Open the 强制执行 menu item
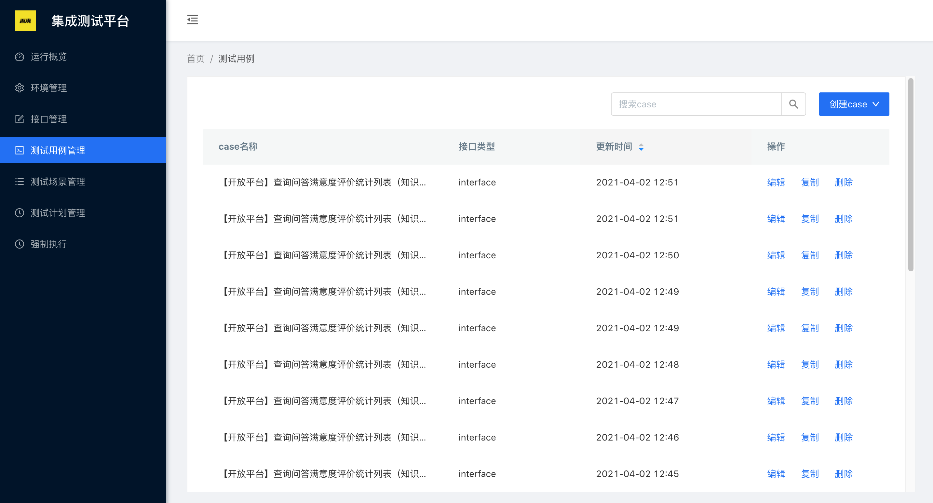 click(x=48, y=244)
